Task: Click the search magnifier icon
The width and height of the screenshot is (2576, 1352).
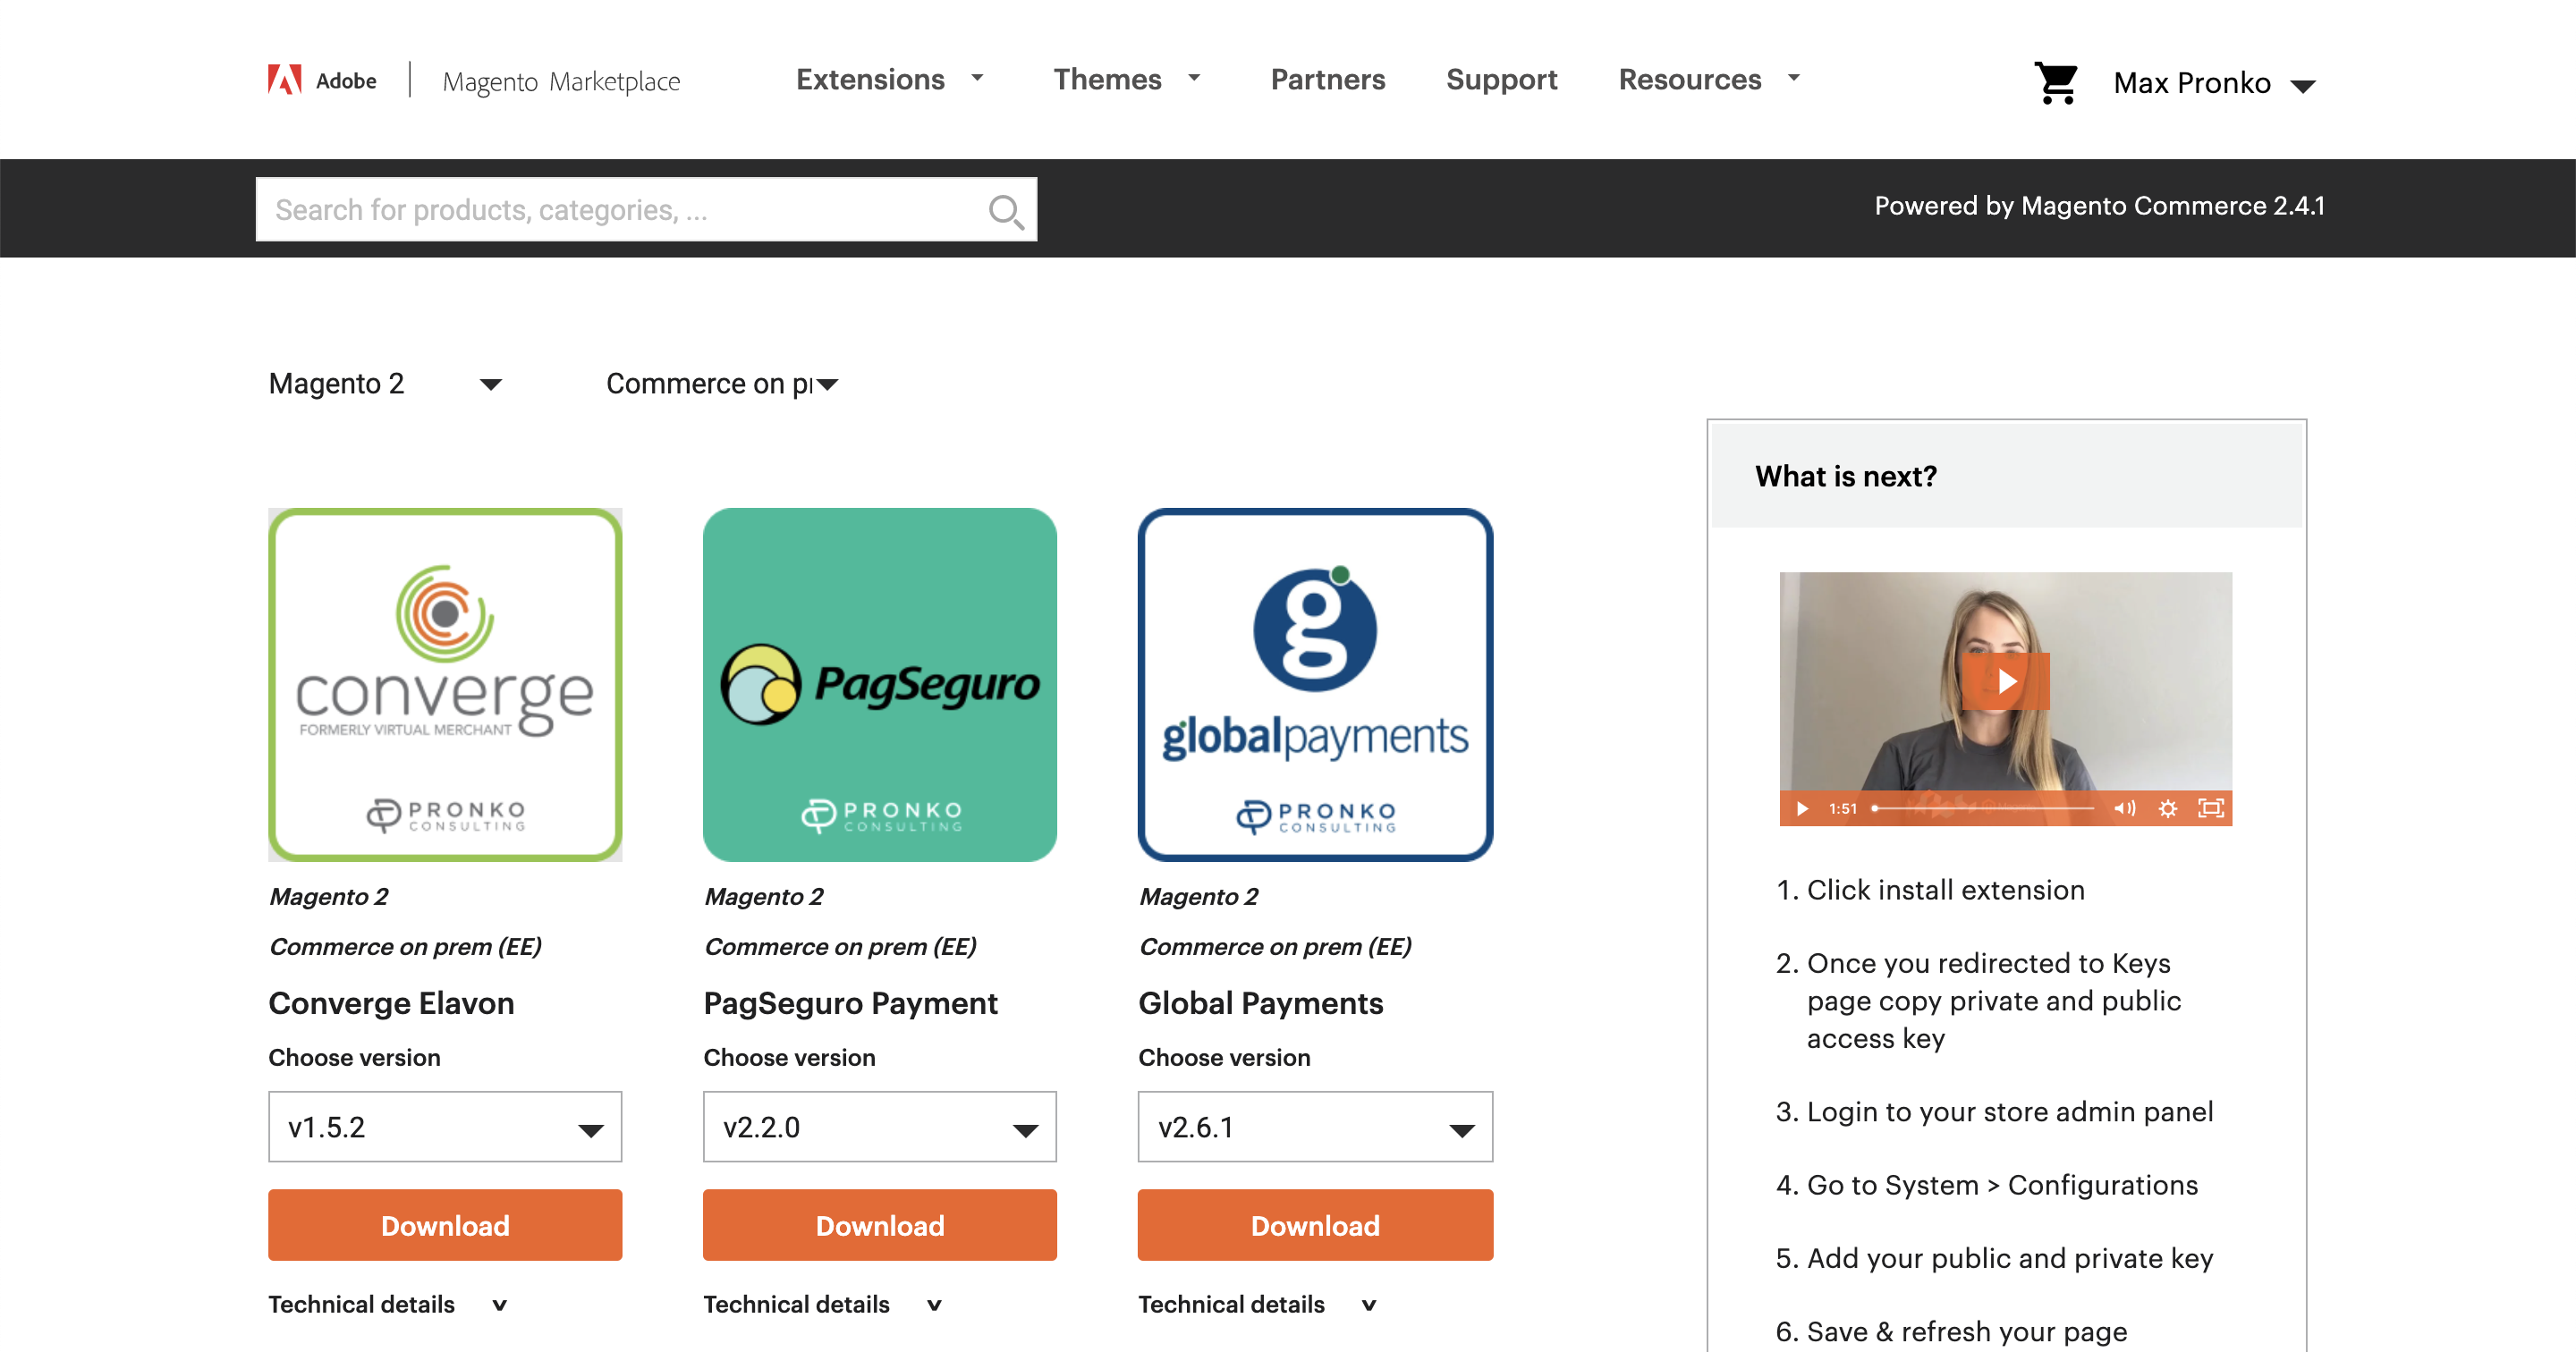Action: [x=1005, y=211]
